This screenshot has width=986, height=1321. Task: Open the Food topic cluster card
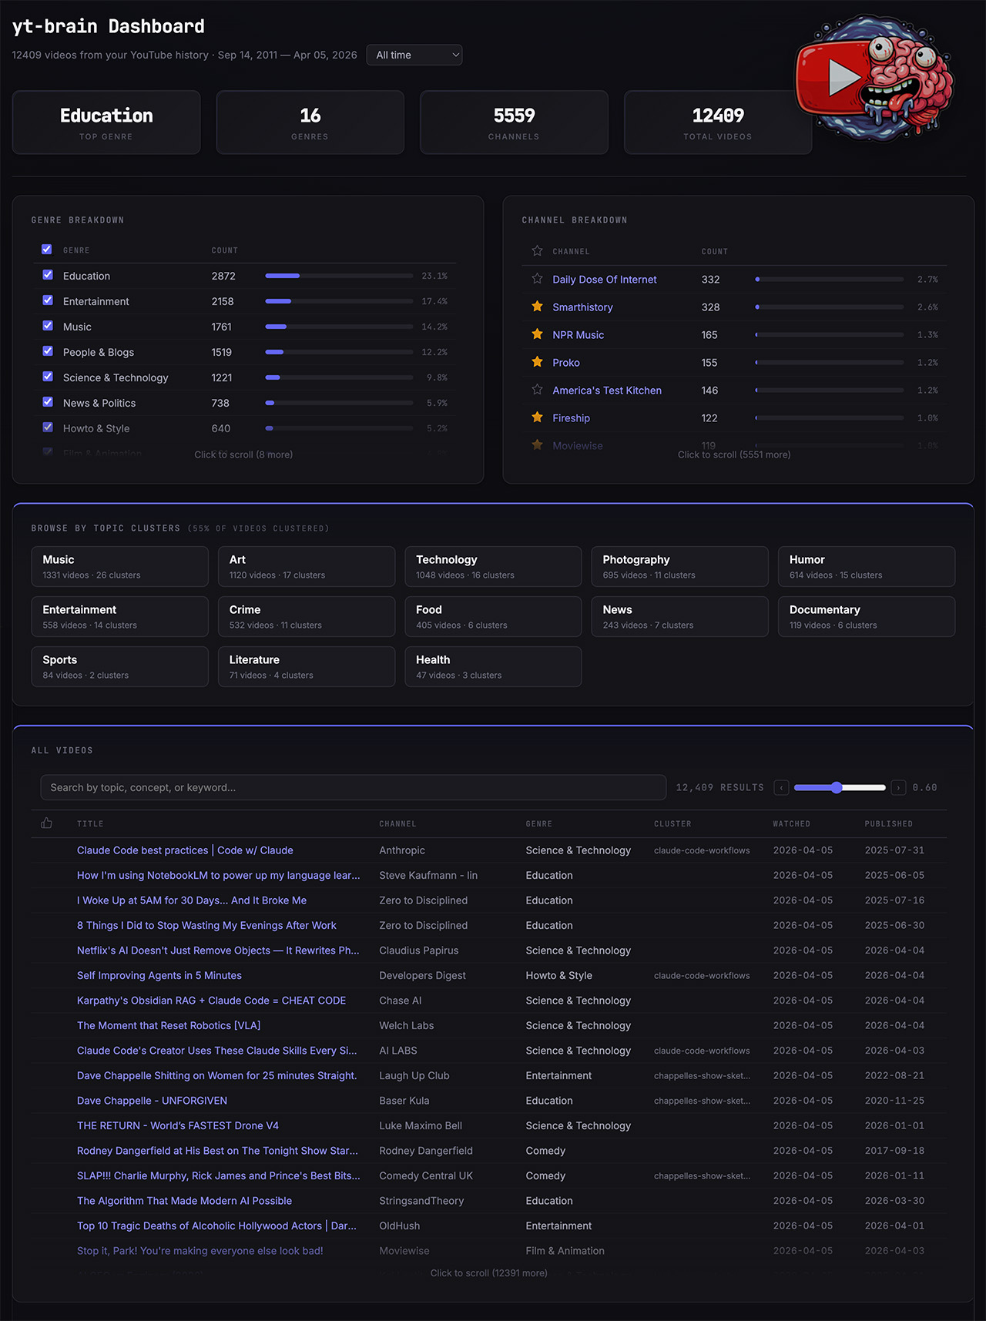(x=493, y=616)
